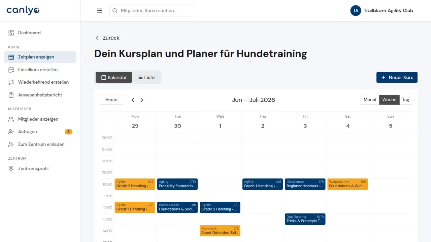The image size is (431, 242).
Task: Click the search magnifier icon
Action: [115, 10]
